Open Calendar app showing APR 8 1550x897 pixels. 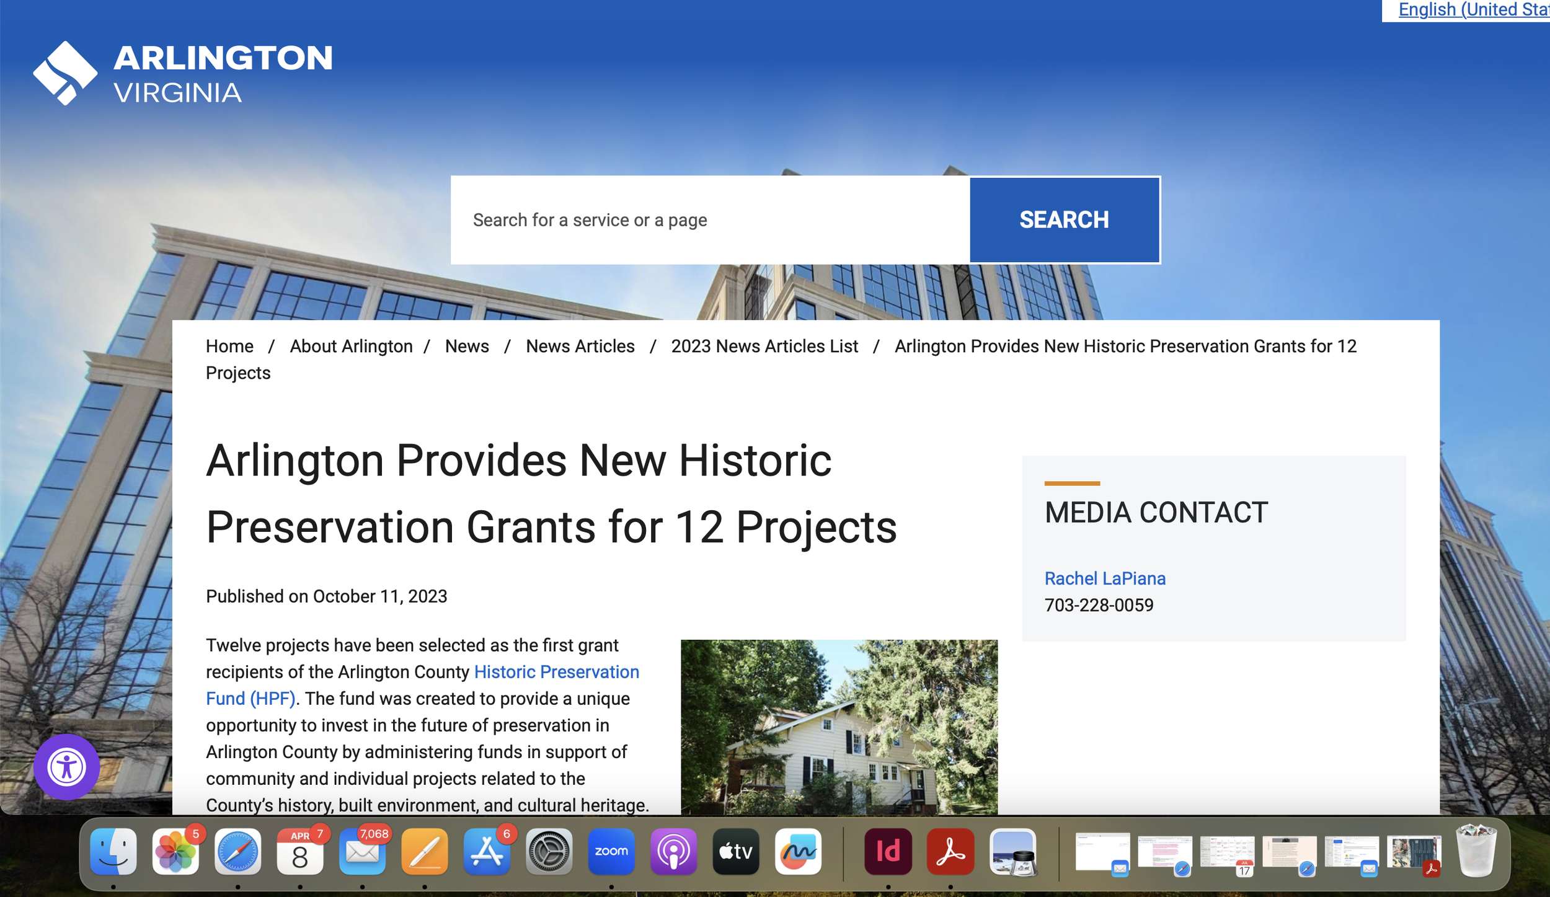300,851
